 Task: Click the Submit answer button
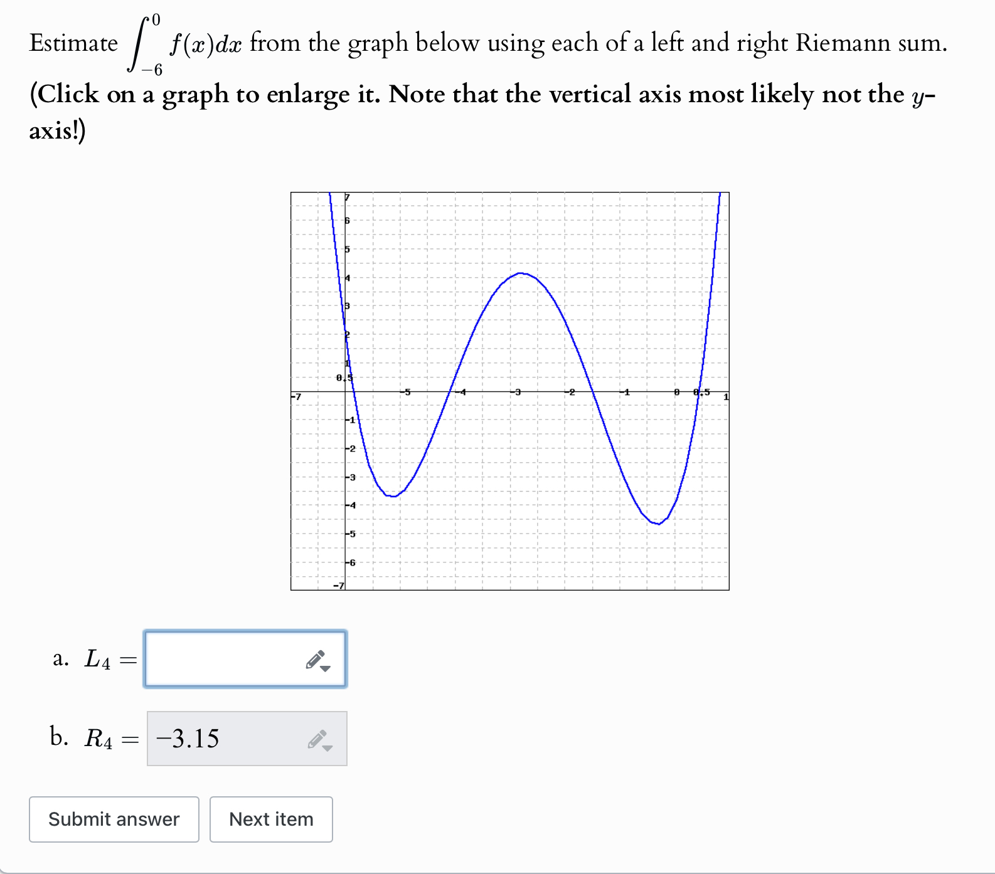(x=114, y=819)
